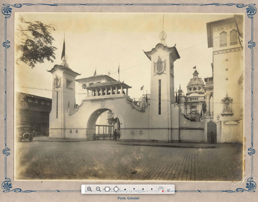Click the photograph of the colonial gate
This screenshot has height=202, width=258.
tap(129, 97)
